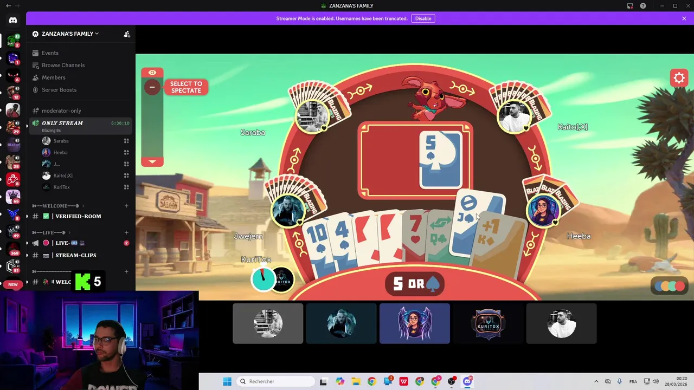694x390 pixels.
Task: Click the taskbar microphone icon
Action: 619,381
